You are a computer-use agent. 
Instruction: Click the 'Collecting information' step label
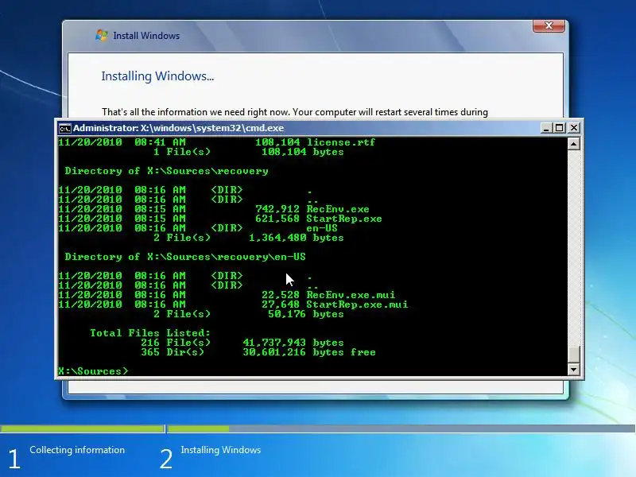click(77, 450)
